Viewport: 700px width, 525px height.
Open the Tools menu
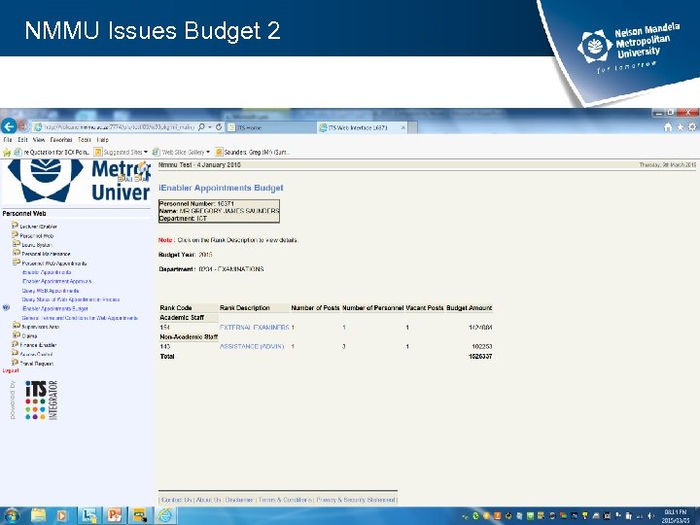(85, 140)
